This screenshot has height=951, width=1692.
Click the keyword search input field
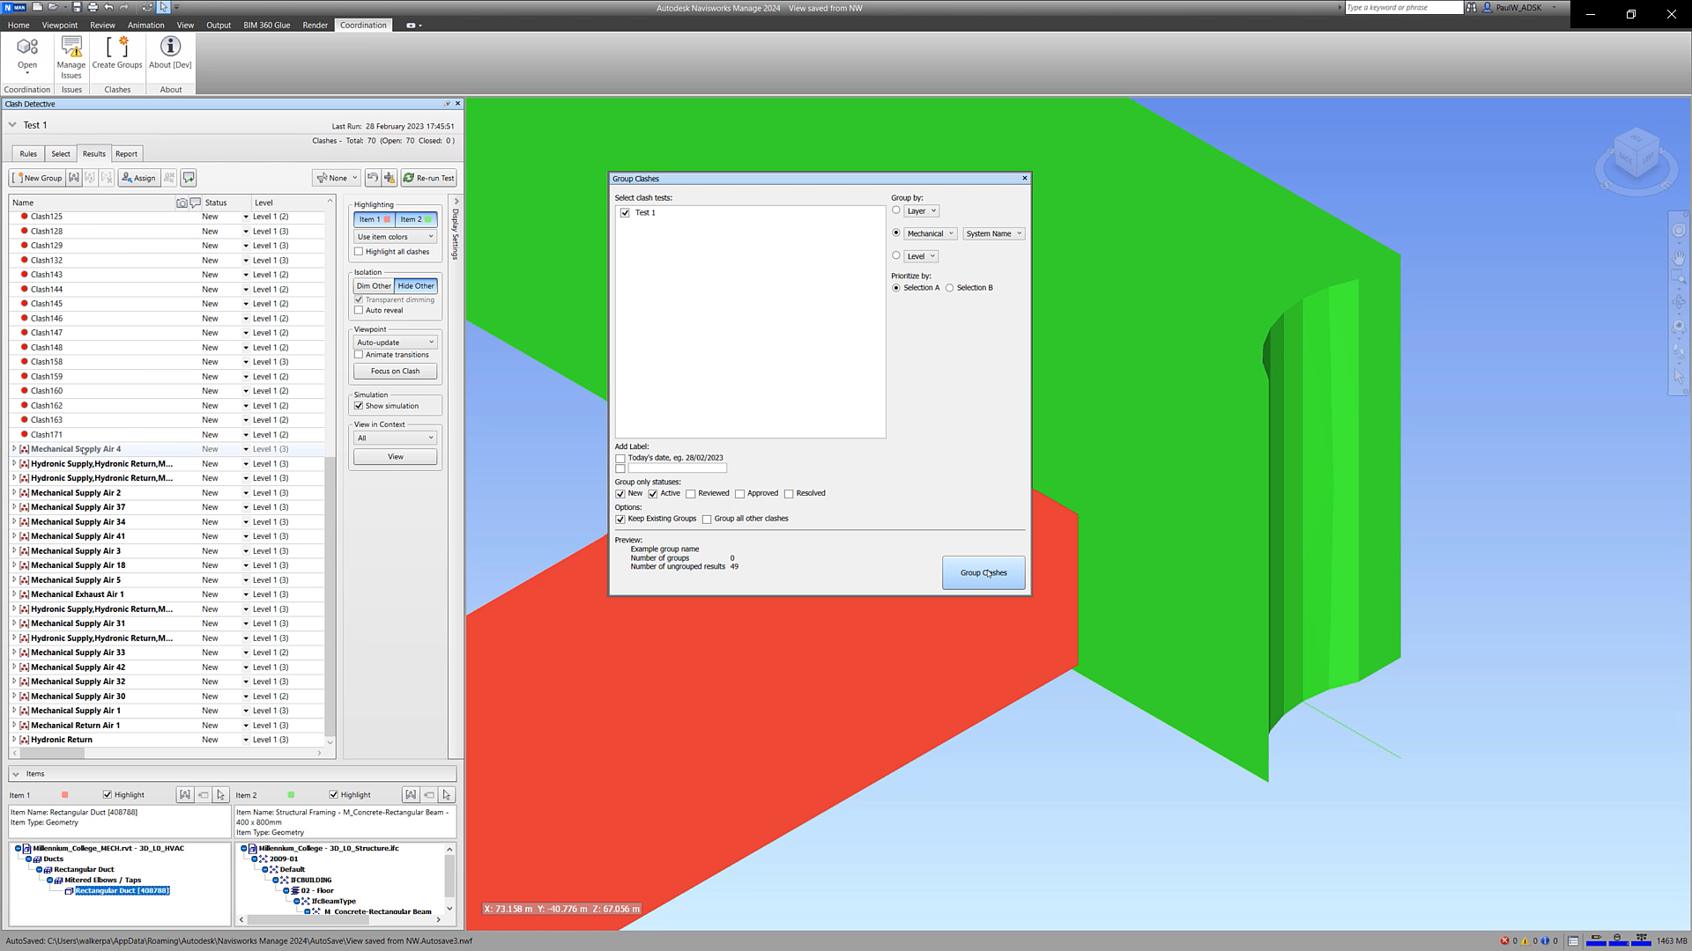[x=1402, y=8]
